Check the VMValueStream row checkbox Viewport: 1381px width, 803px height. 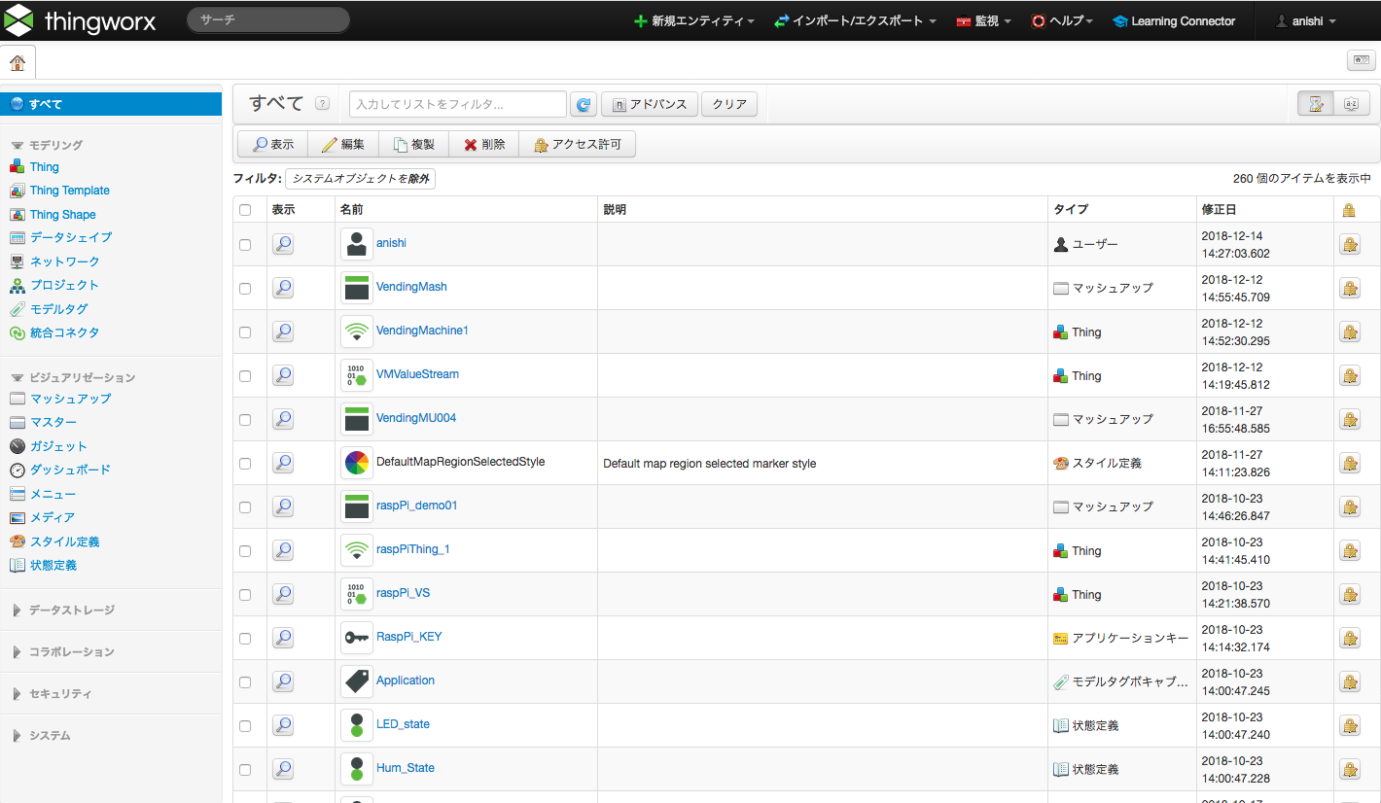[245, 376]
